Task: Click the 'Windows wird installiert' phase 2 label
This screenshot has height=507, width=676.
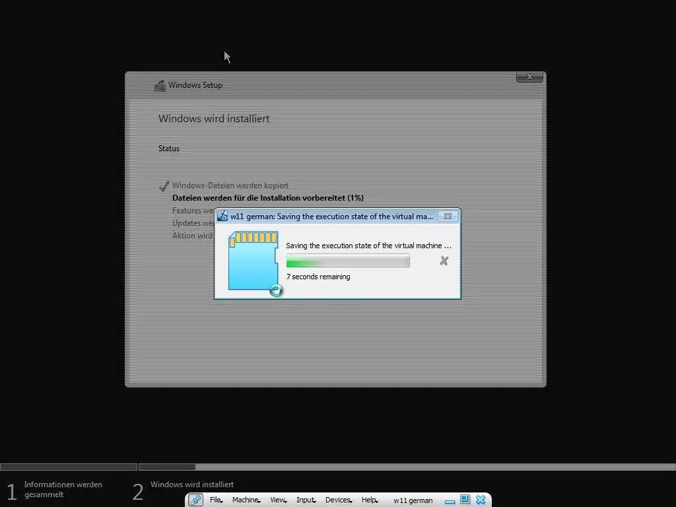Action: (x=192, y=485)
